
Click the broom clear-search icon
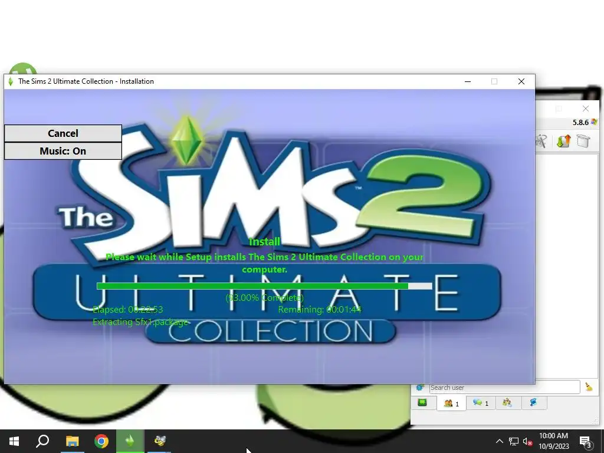tap(589, 387)
